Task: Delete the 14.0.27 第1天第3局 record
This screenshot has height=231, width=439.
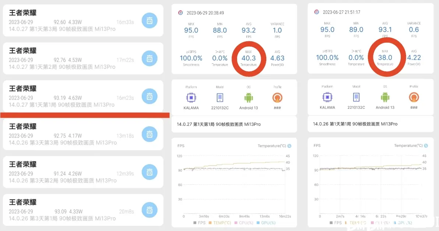Action: tap(150, 21)
